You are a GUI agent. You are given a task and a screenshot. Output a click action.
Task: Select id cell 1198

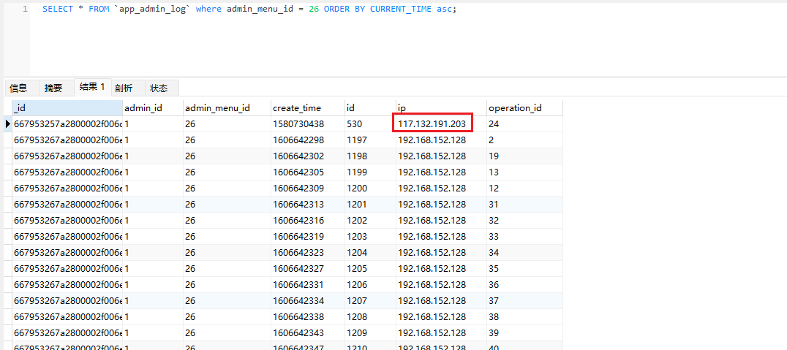[370, 156]
